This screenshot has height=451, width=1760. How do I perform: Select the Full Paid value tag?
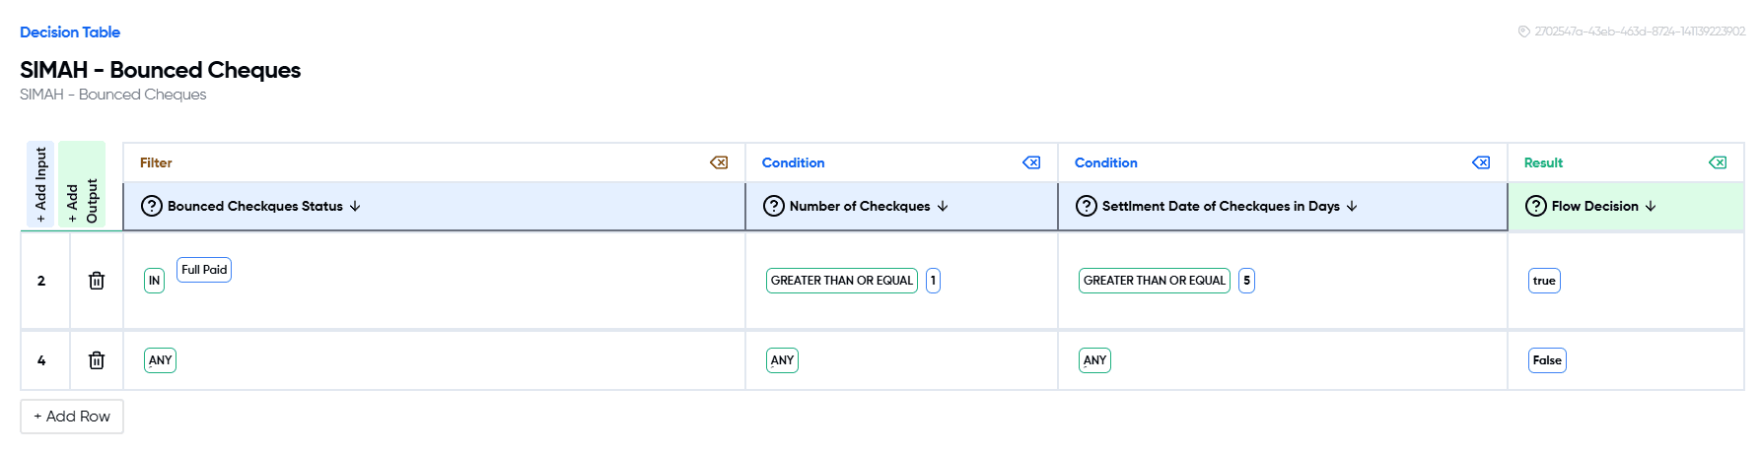click(204, 270)
